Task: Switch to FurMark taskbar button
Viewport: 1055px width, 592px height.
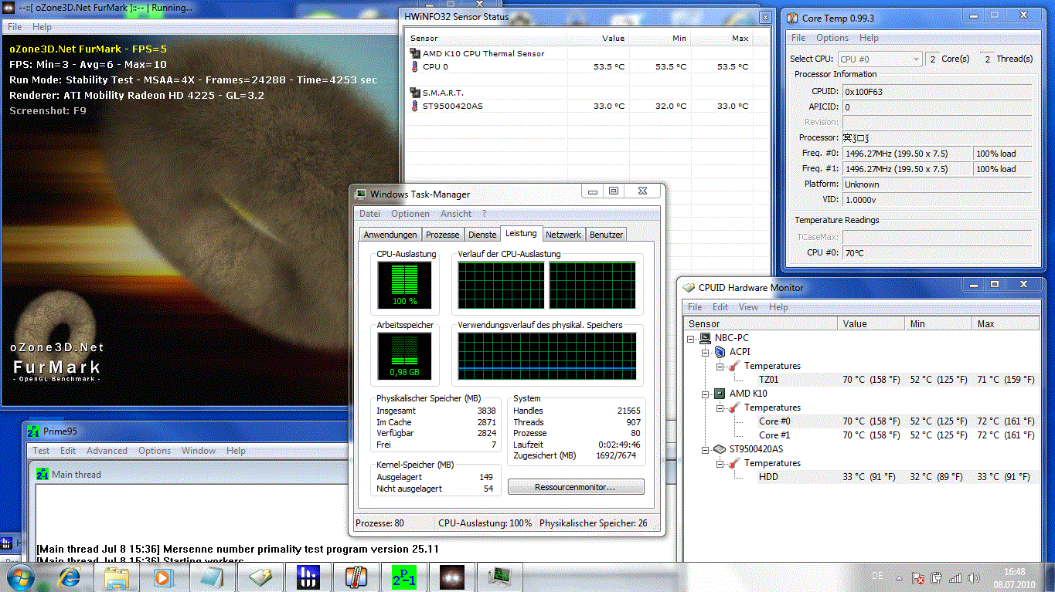Action: point(452,576)
